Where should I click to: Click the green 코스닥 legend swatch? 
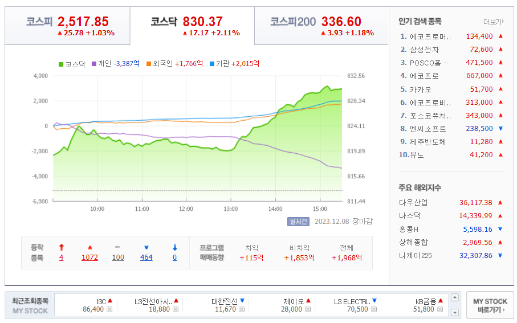61,64
